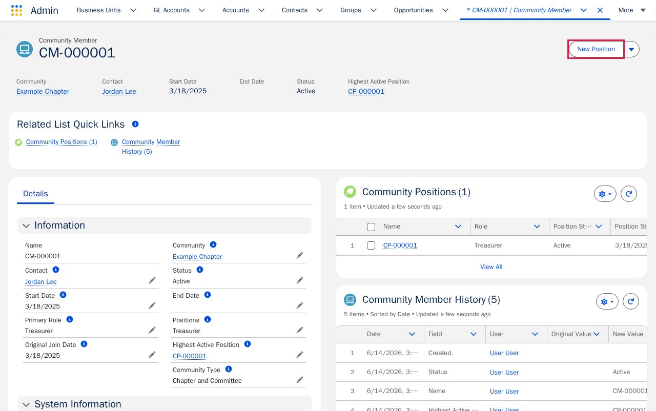Screen dimensions: 656x411
Task: Check the CP-000001 row checkbox
Action: 371,245
